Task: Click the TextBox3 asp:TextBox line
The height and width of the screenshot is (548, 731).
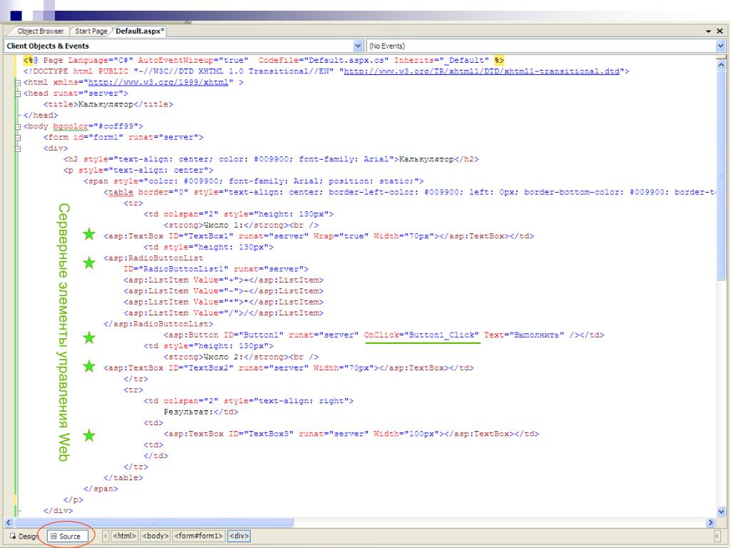Action: click(351, 434)
